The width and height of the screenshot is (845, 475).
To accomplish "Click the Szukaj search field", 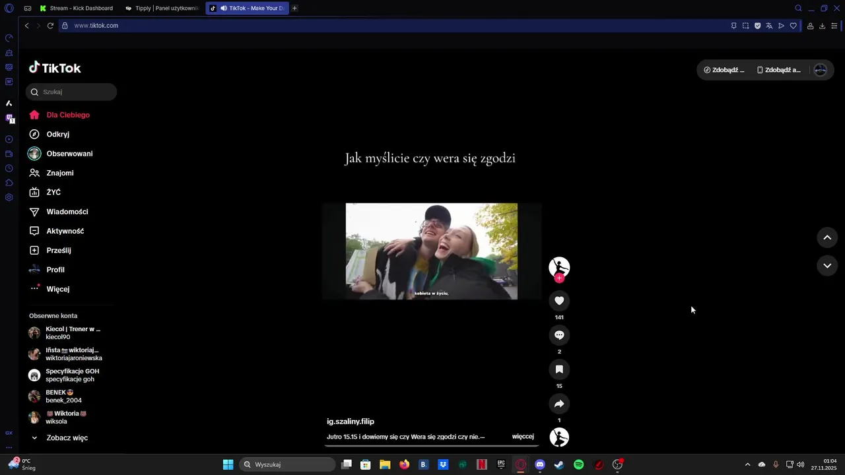I will 71,92.
